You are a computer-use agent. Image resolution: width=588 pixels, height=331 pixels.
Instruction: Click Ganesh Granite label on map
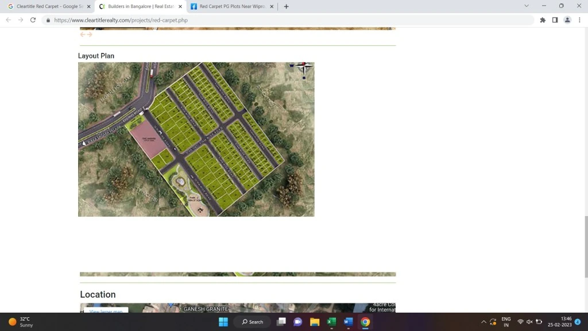(206, 309)
